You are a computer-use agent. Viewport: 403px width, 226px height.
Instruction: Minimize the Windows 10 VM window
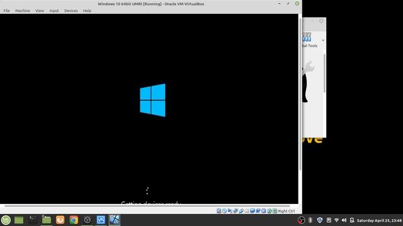tap(280, 4)
